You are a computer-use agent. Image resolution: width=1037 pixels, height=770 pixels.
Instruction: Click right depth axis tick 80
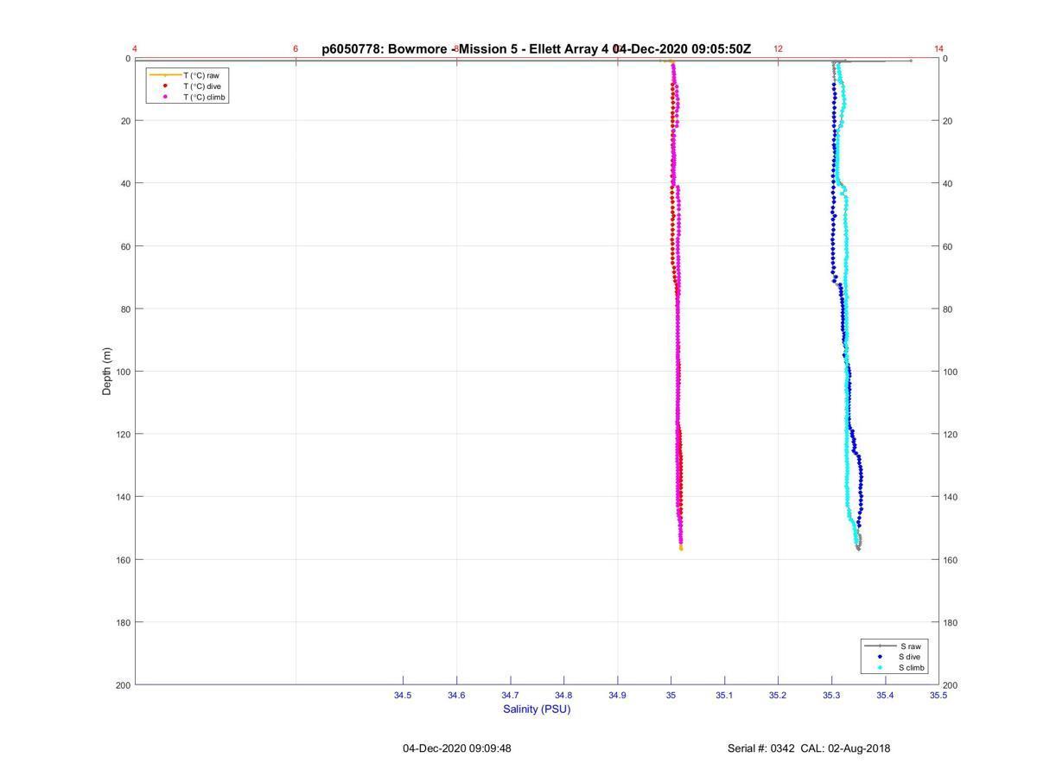tap(948, 309)
